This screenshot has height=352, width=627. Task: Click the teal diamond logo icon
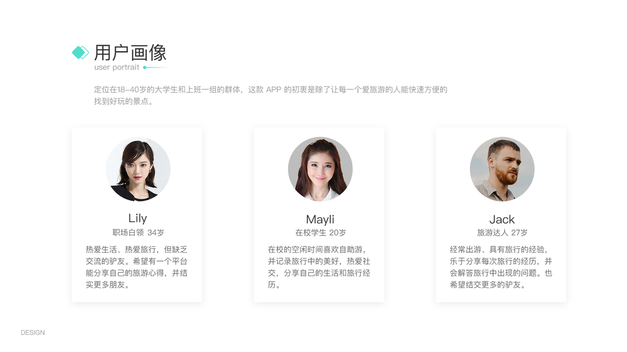(81, 52)
